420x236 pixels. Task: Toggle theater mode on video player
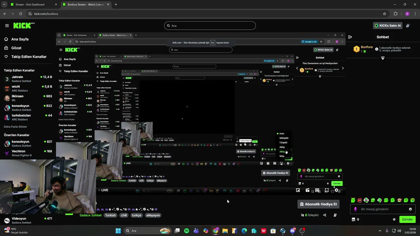click(317, 190)
